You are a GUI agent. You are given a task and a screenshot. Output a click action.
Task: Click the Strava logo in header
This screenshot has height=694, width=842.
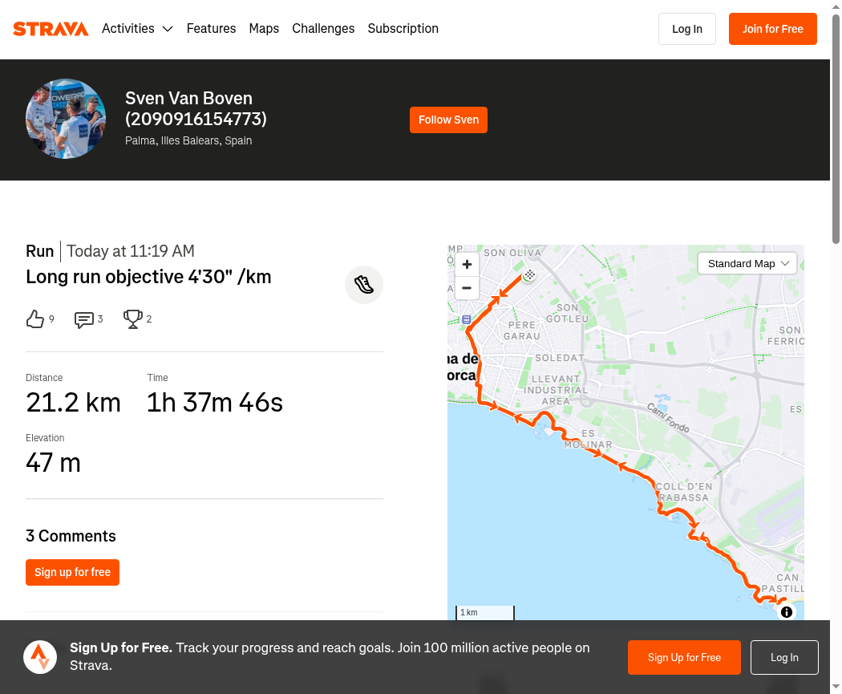[x=51, y=29]
